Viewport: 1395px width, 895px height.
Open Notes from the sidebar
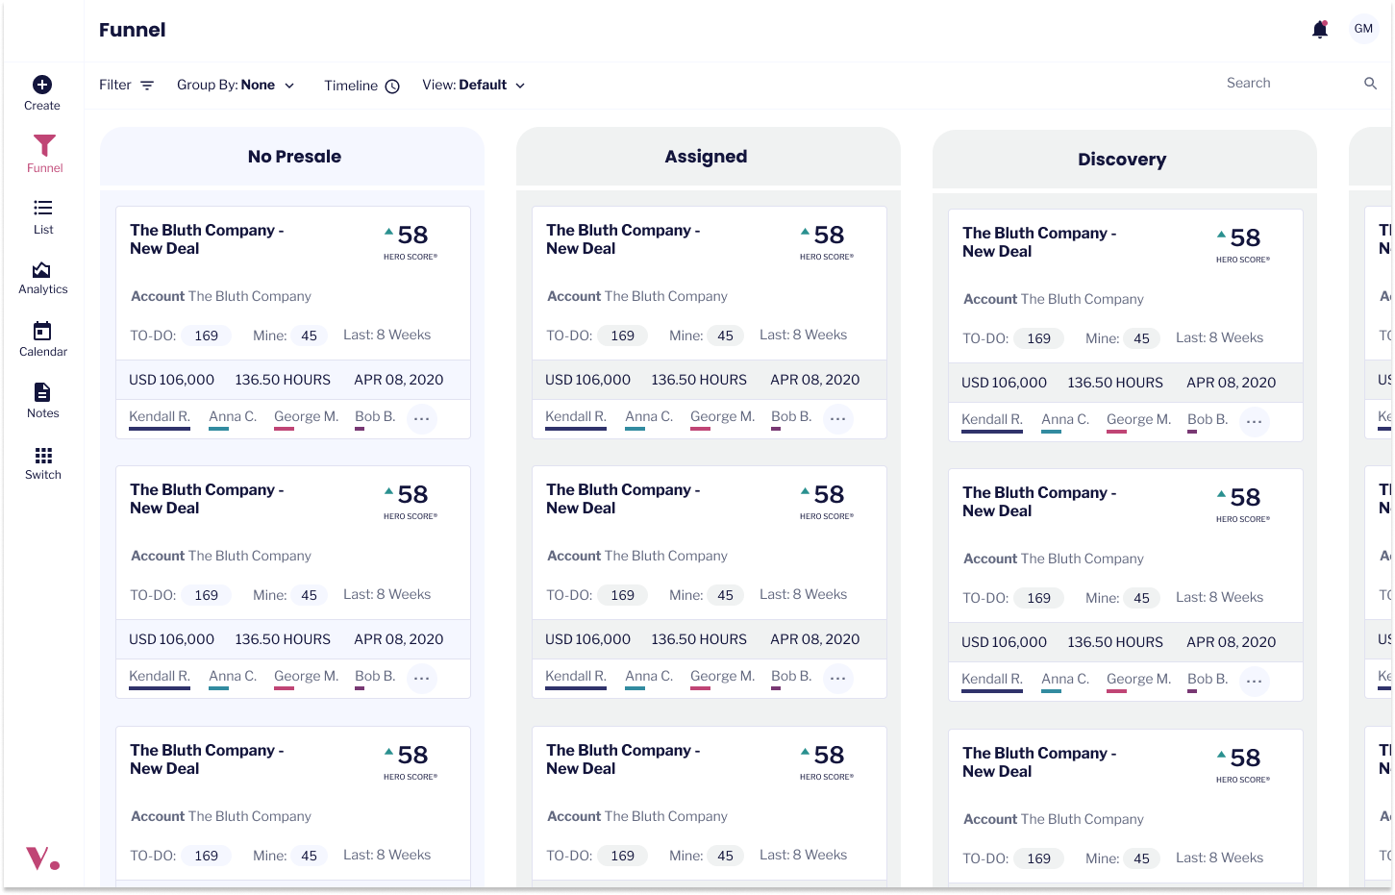pos(42,401)
